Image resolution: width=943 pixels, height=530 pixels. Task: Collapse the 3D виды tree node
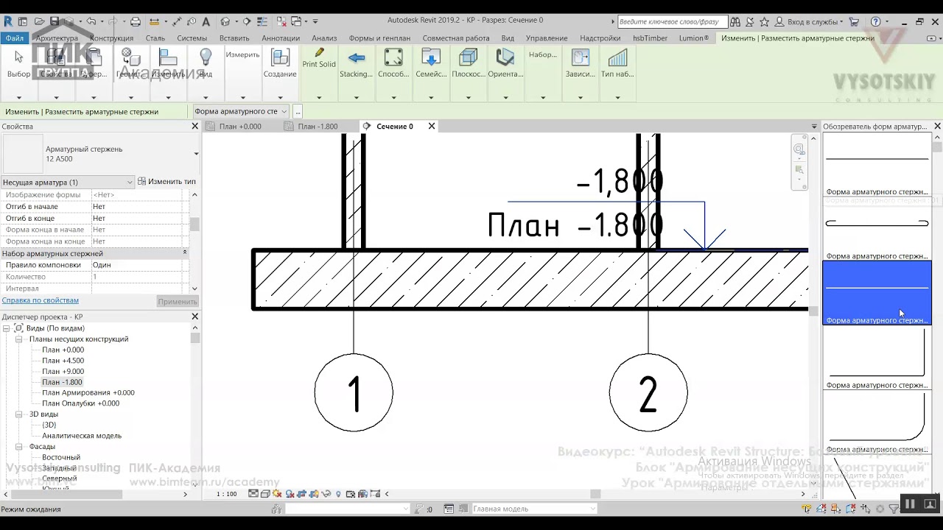coord(19,414)
